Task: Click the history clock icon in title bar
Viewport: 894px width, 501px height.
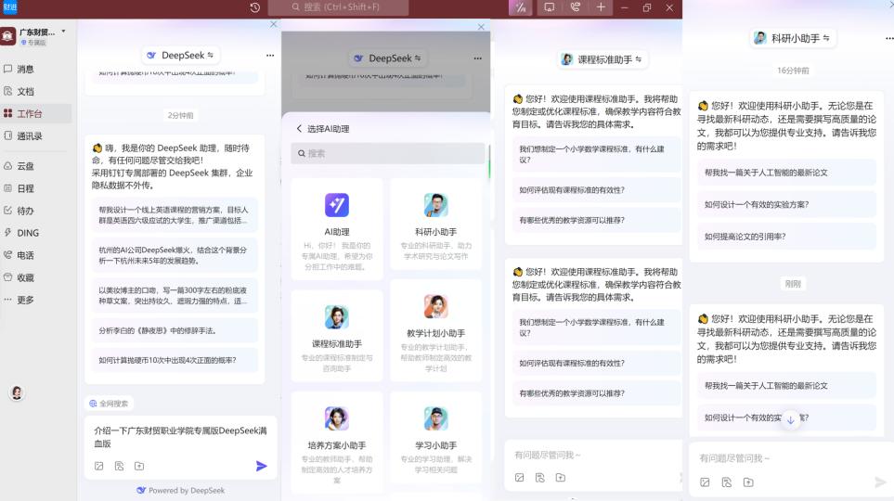Action: click(255, 7)
